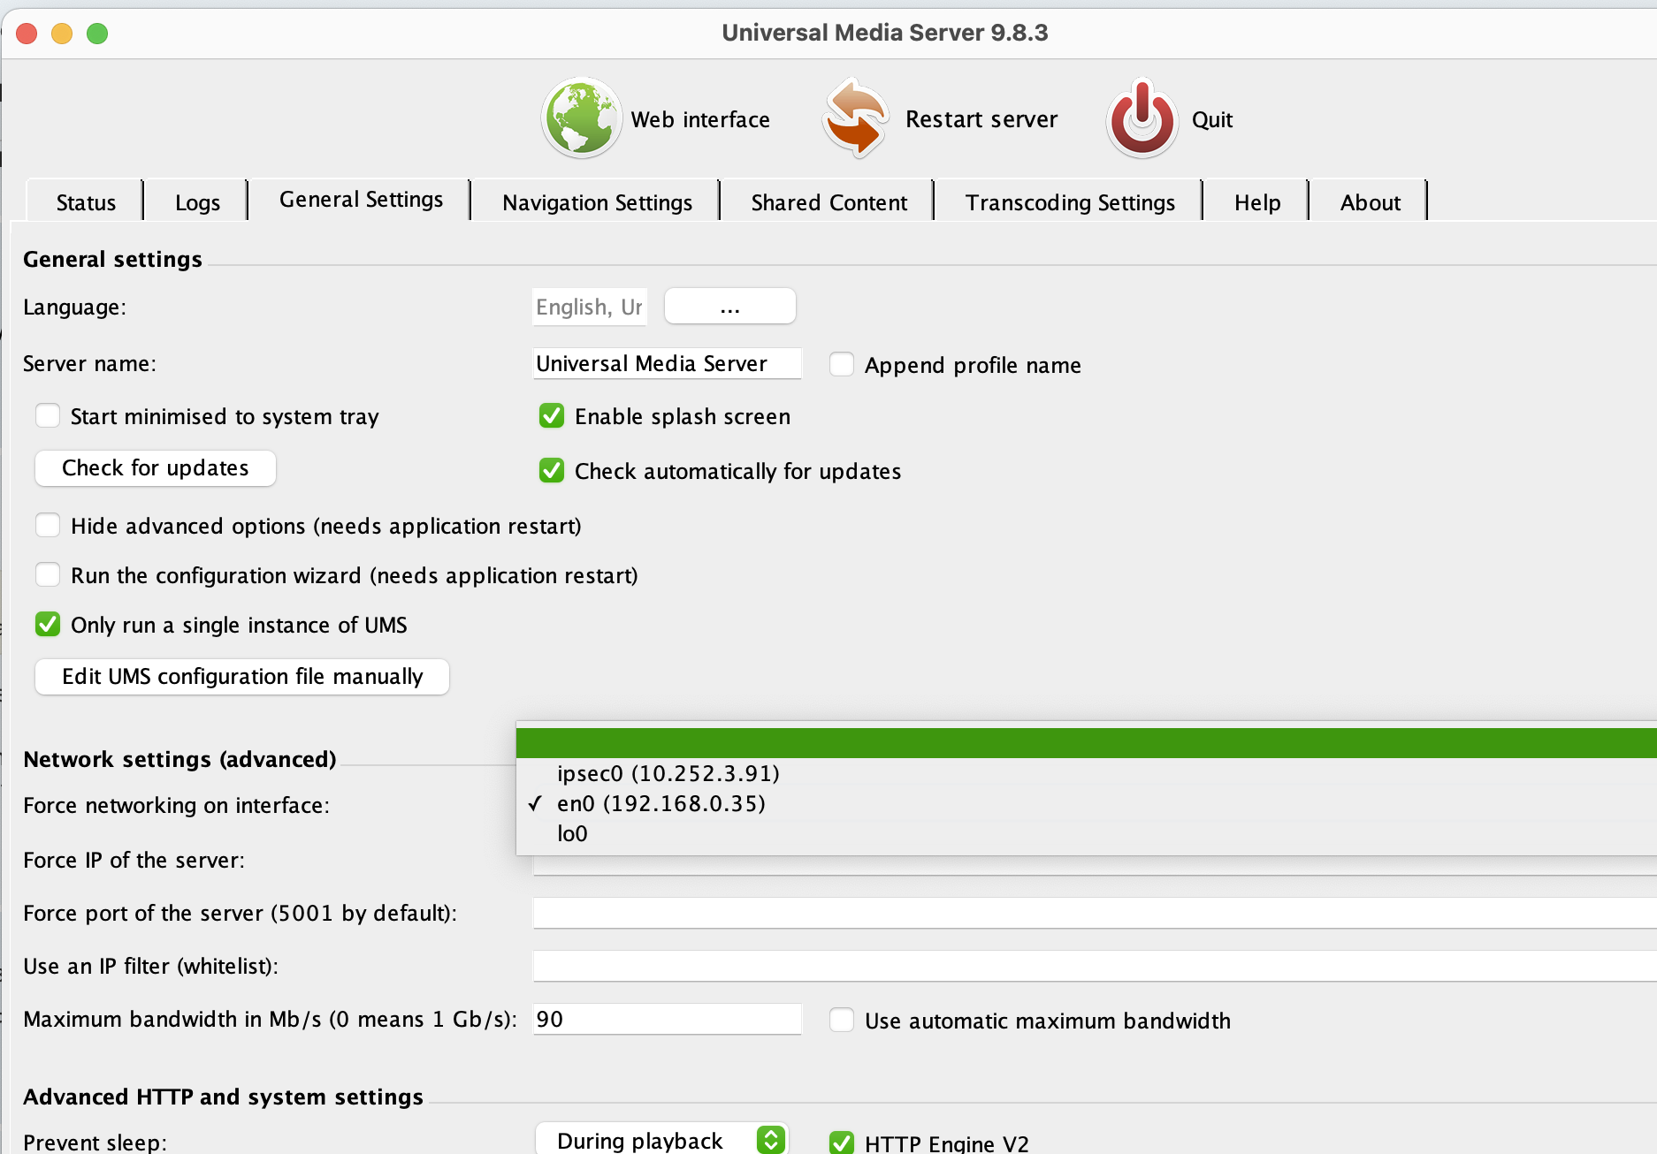1657x1154 pixels.
Task: Disable the Enable splash screen checkbox
Action: 552,415
